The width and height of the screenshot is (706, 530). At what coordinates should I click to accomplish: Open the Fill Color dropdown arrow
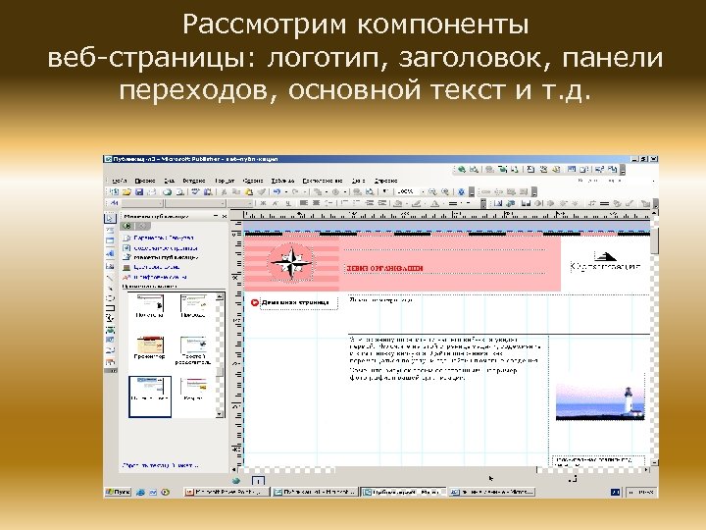(407, 204)
